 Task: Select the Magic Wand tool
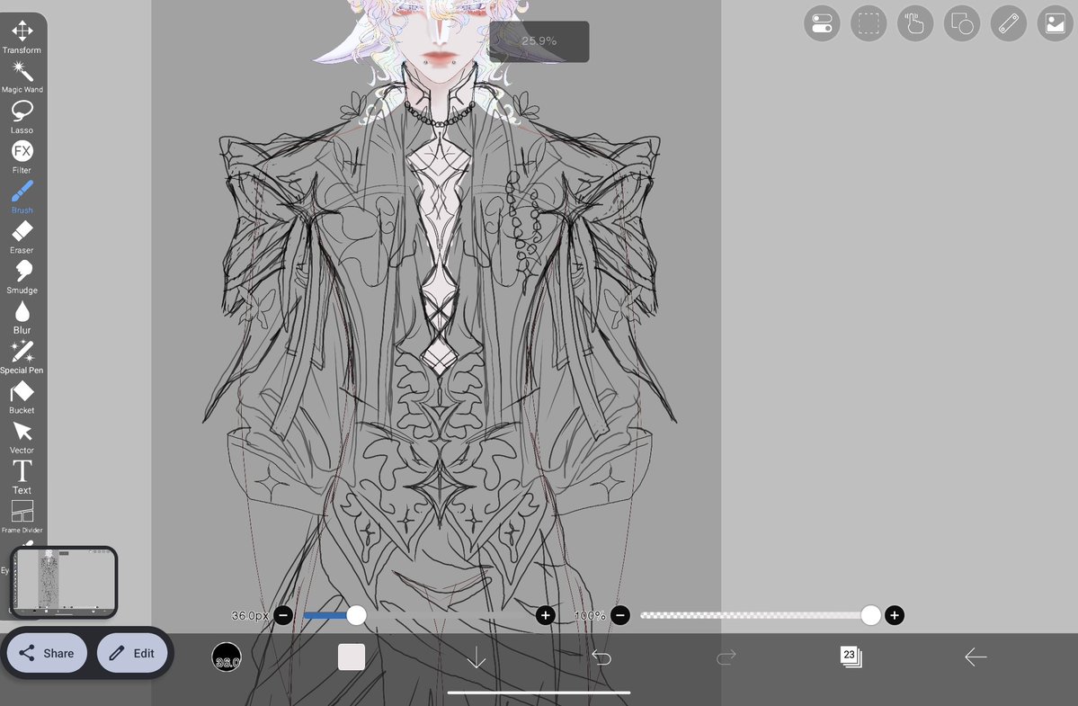click(22, 77)
